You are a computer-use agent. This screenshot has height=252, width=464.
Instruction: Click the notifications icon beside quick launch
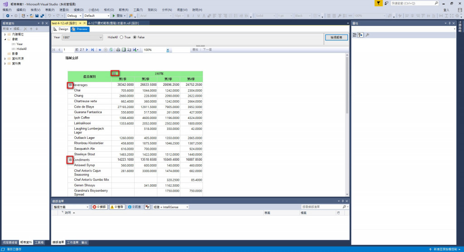pos(386,3)
